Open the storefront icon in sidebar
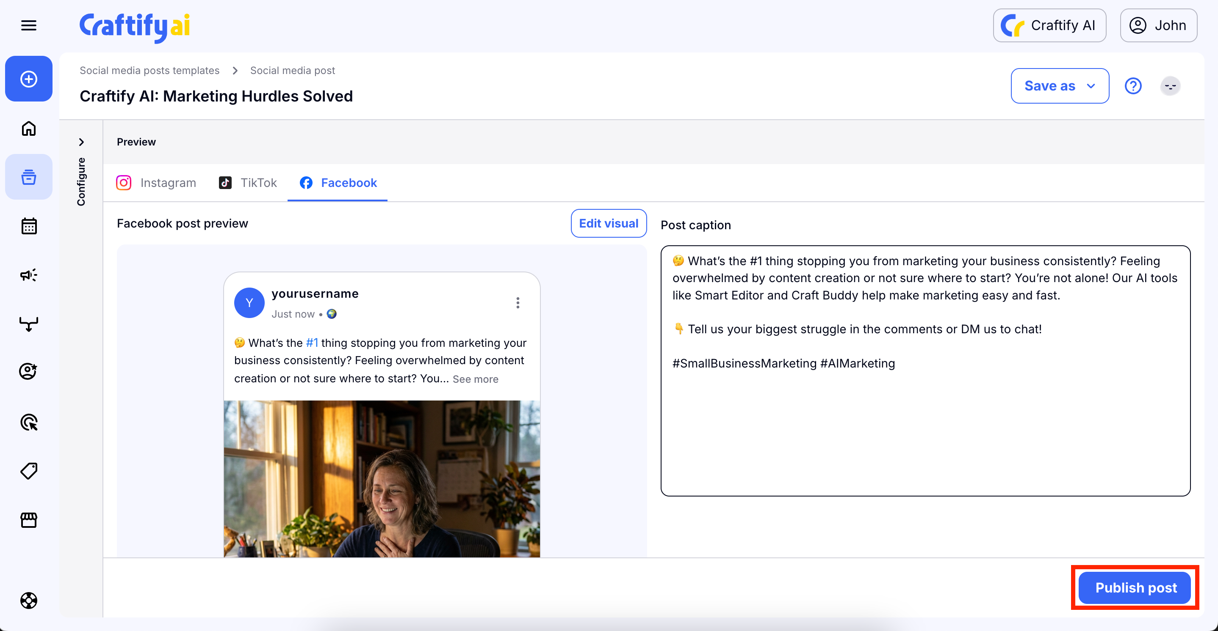Image resolution: width=1218 pixels, height=631 pixels. 28,519
